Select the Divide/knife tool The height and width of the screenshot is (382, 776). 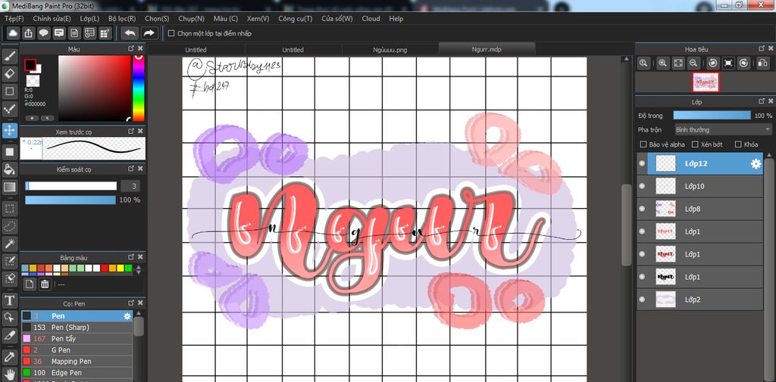(9, 335)
